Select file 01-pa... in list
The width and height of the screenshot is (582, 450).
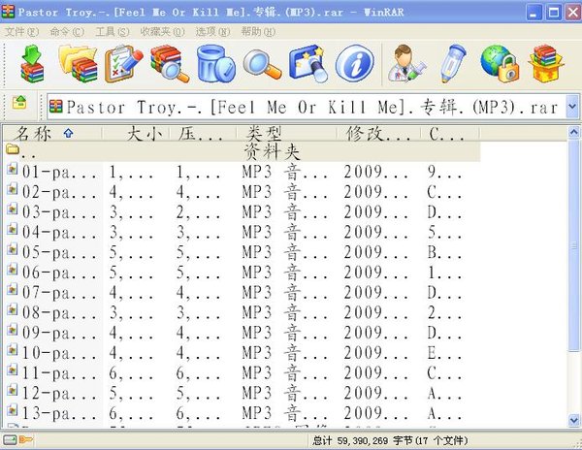coord(59,172)
